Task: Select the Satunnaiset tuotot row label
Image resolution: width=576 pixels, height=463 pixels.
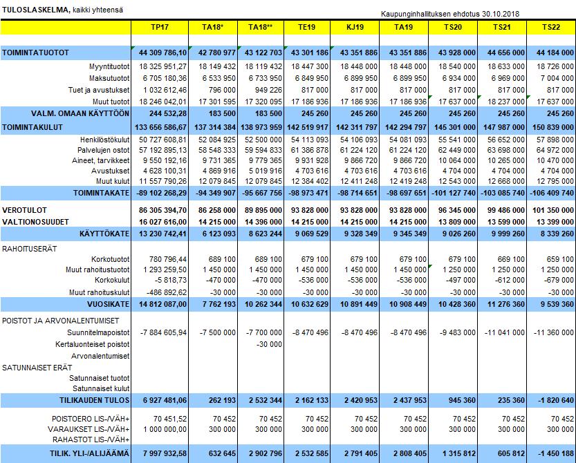Action: point(99,378)
